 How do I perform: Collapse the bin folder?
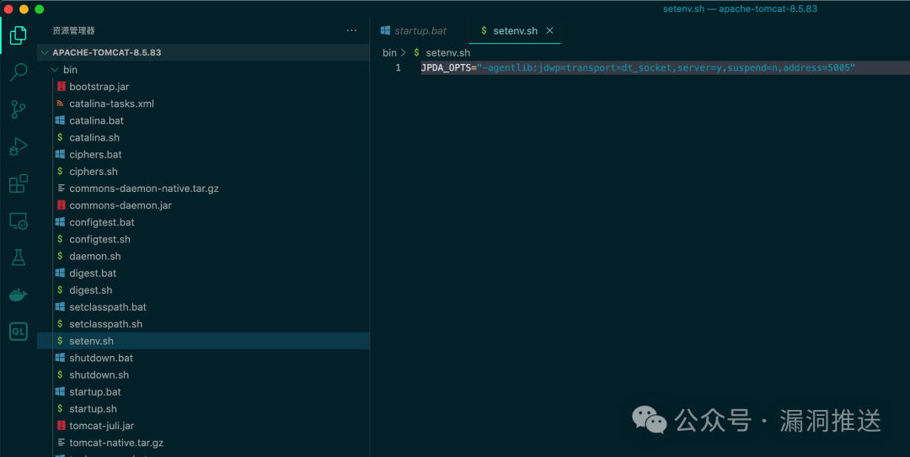pyautogui.click(x=203, y=70)
